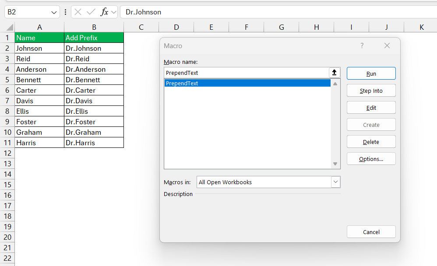Click cell containing Carter in column A
The image size is (437, 266).
(39, 90)
